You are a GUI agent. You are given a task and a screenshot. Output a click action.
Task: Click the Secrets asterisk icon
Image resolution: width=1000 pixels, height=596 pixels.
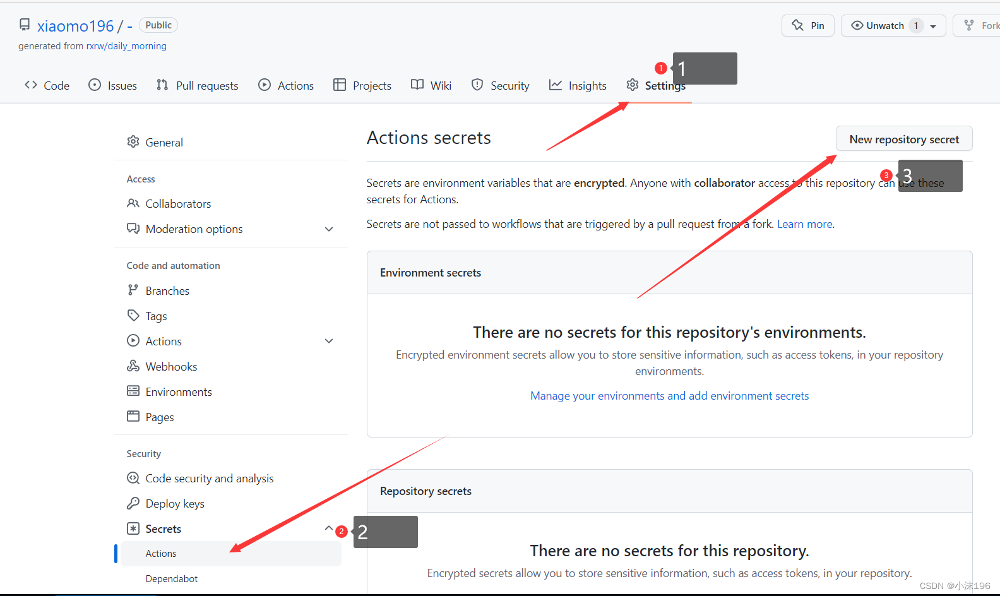pyautogui.click(x=133, y=528)
